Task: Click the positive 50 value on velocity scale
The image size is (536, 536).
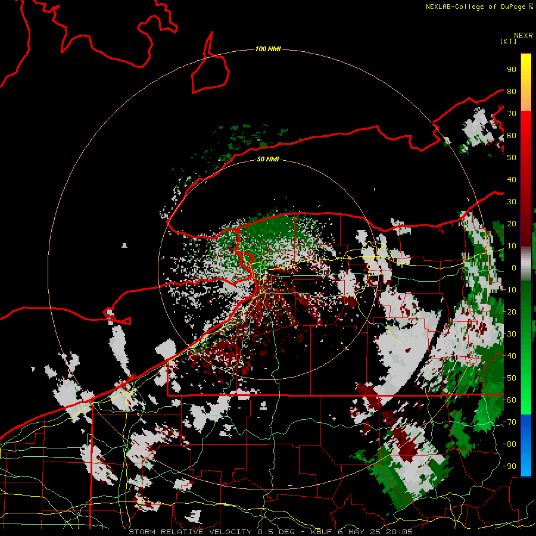Action: [x=512, y=158]
